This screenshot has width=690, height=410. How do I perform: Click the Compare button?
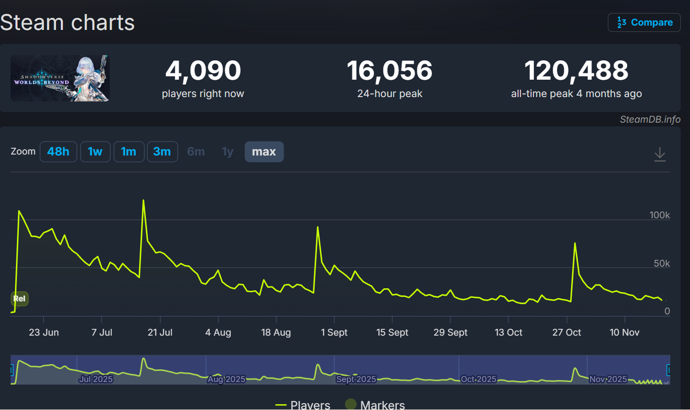[644, 23]
